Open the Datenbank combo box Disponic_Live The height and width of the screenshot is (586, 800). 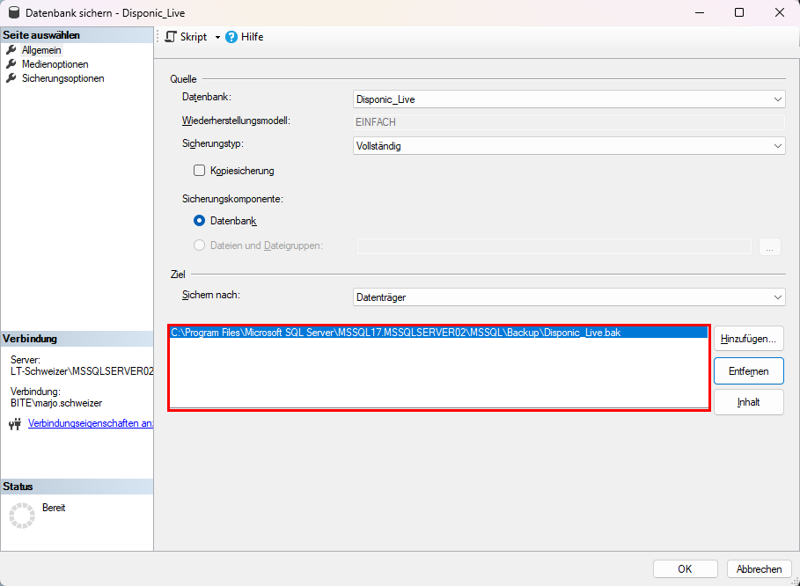pyautogui.click(x=569, y=99)
